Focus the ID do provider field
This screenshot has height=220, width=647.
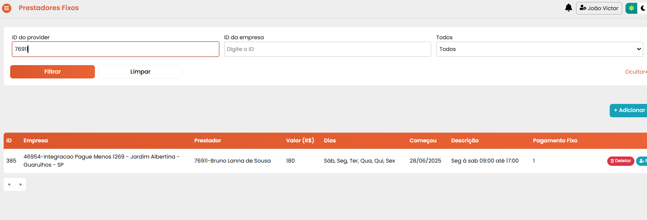pyautogui.click(x=116, y=49)
